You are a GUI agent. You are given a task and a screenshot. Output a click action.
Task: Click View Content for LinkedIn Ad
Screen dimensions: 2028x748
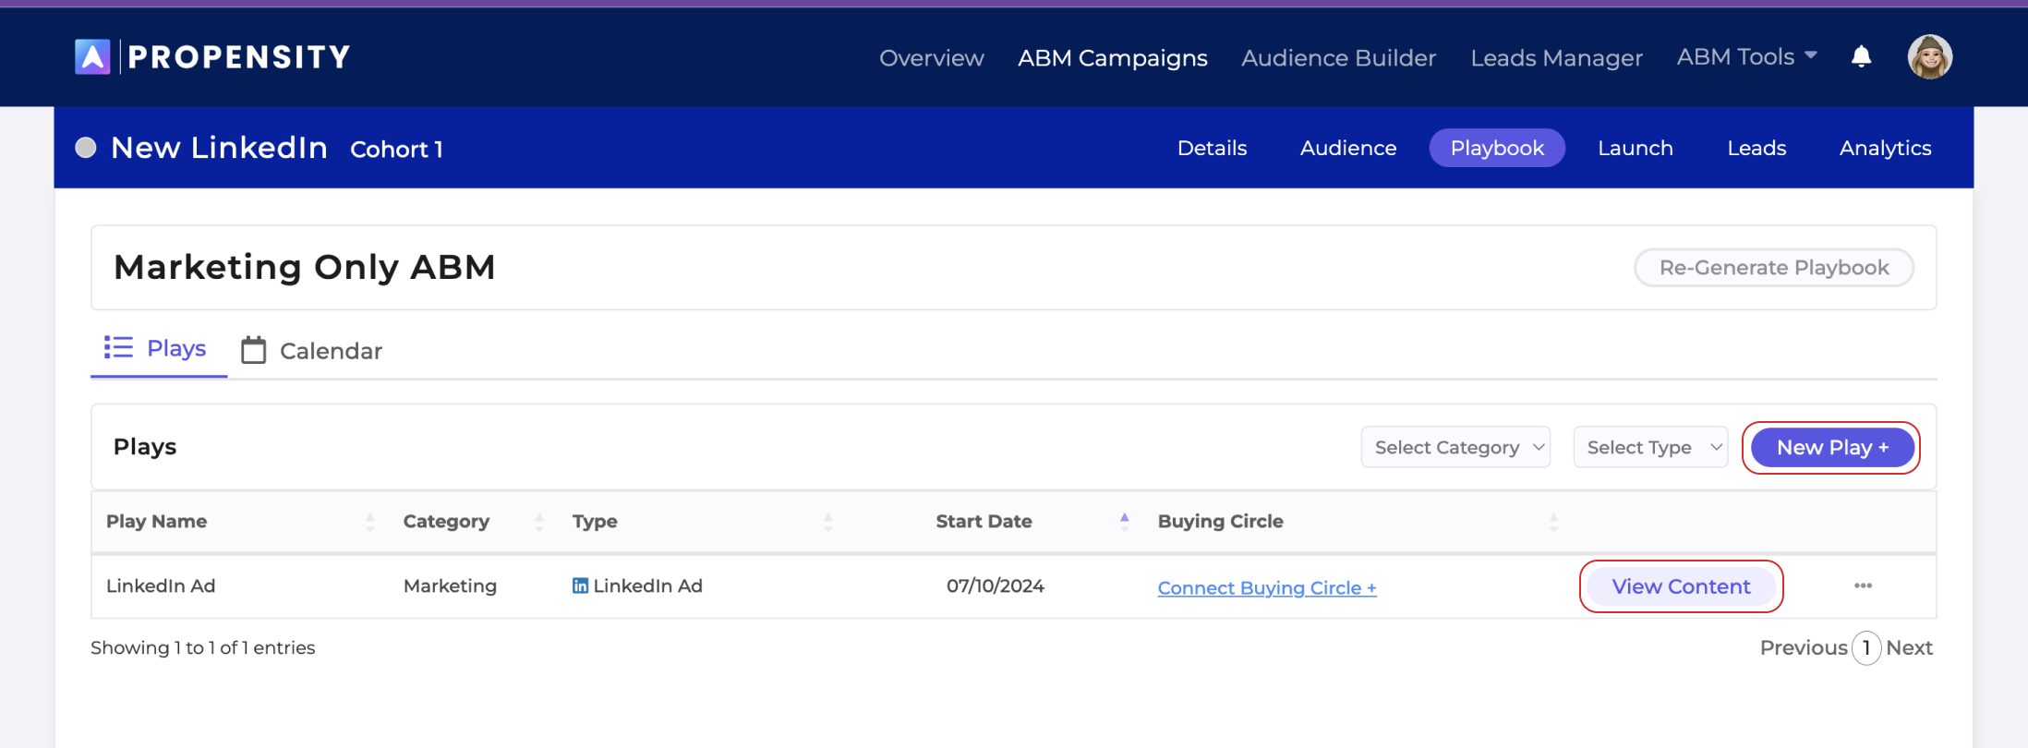click(x=1681, y=586)
